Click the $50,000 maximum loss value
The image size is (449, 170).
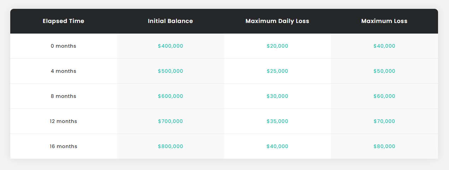384,71
